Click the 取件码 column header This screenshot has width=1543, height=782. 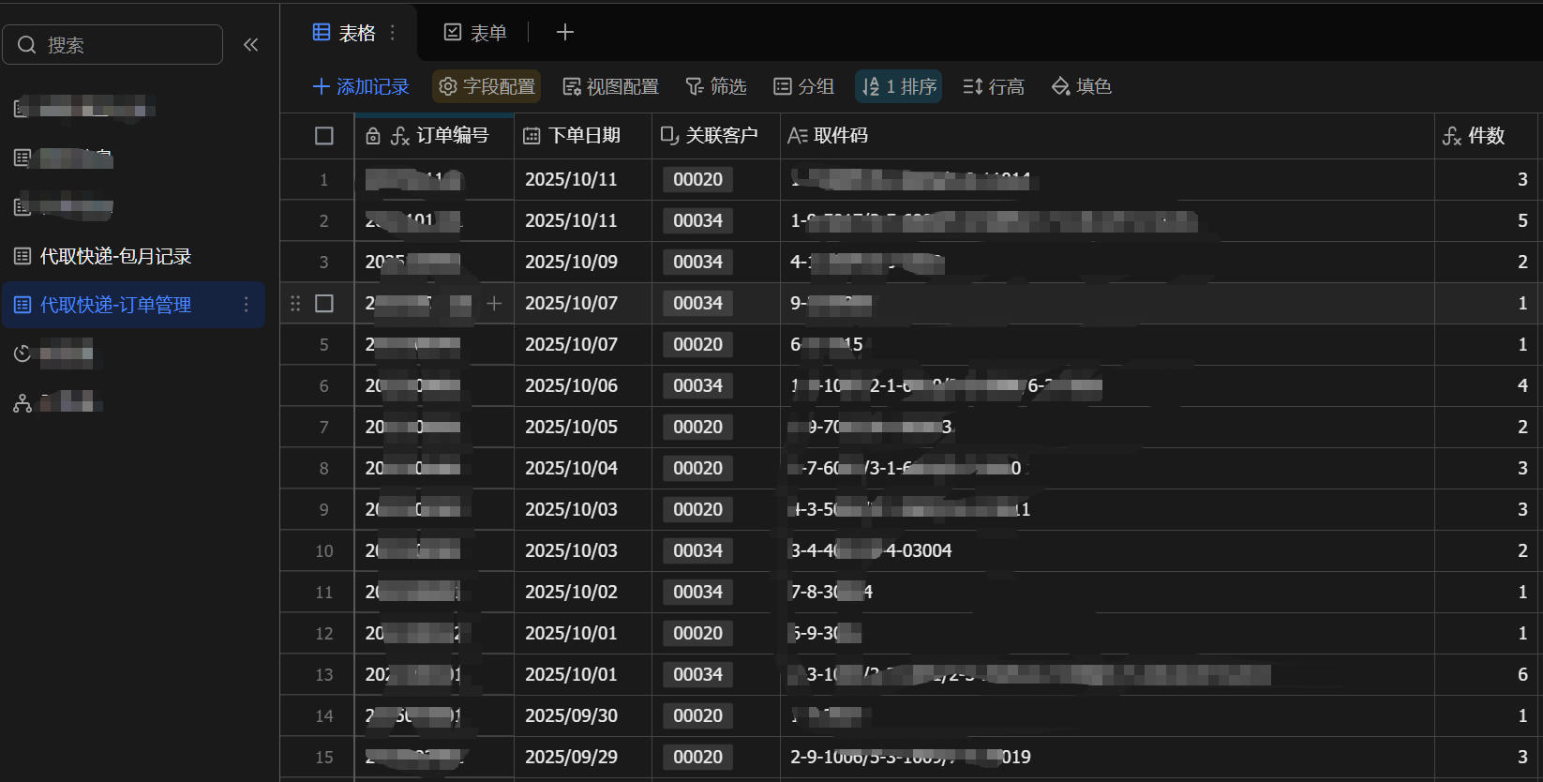[1107, 136]
